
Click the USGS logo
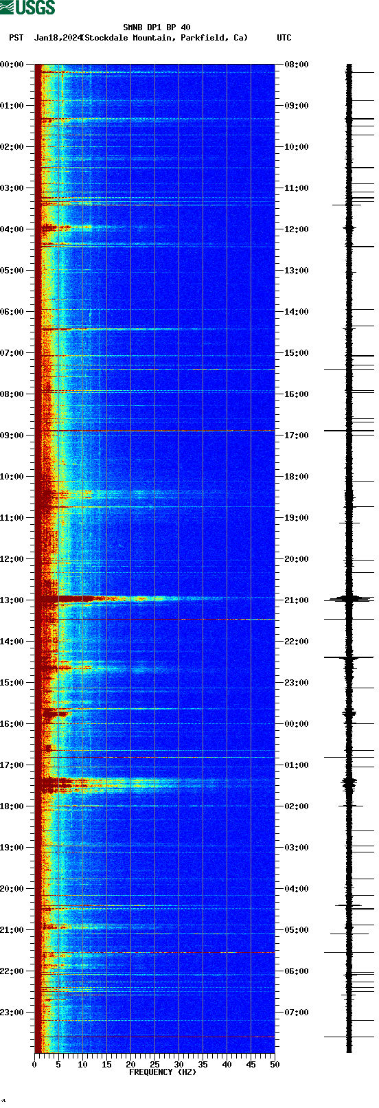click(27, 8)
